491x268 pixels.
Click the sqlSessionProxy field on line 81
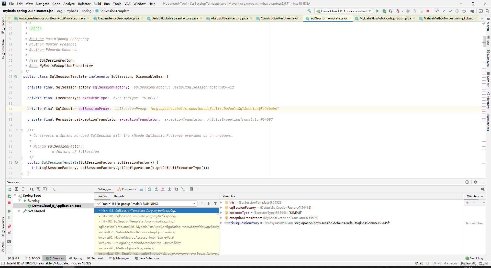(94, 109)
